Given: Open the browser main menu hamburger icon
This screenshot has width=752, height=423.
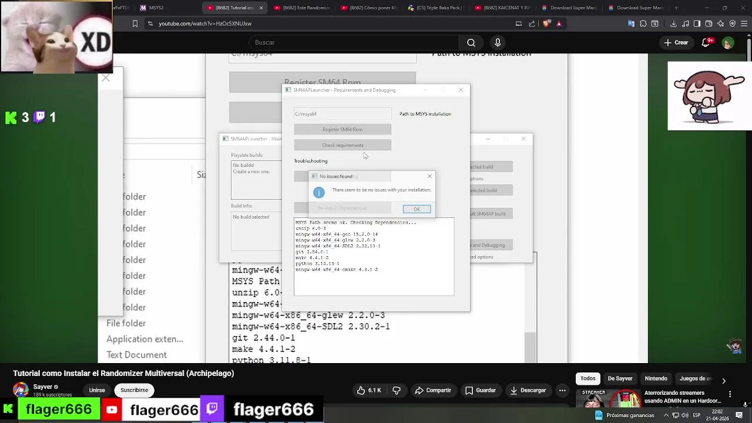Looking at the screenshot, I should point(743,23).
